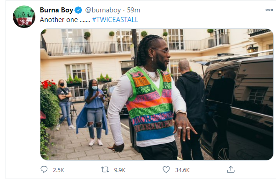Open the share tweet icon
The height and width of the screenshot is (179, 276).
coord(231,169)
